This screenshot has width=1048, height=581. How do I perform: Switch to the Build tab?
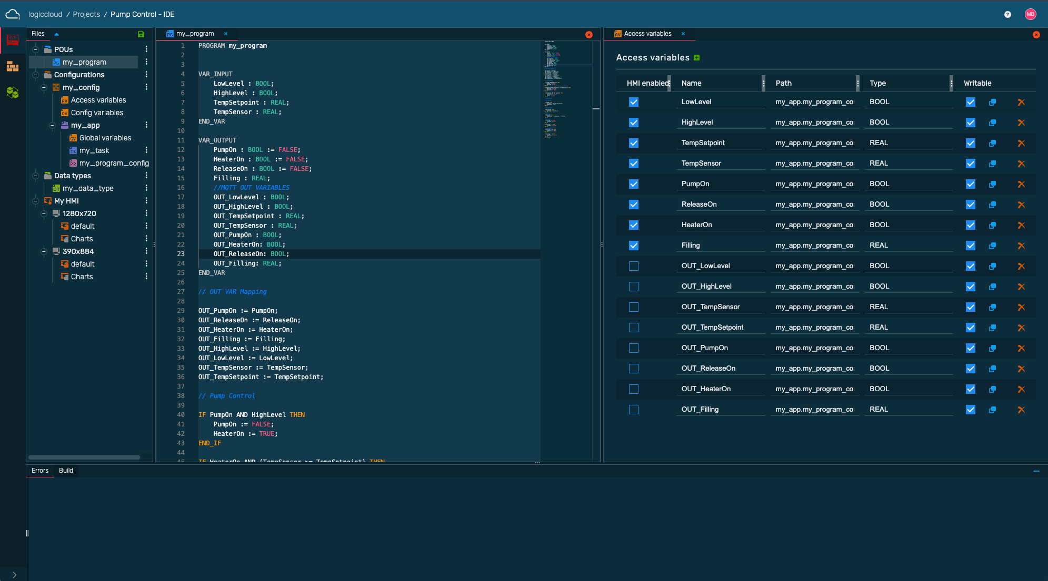(x=66, y=471)
